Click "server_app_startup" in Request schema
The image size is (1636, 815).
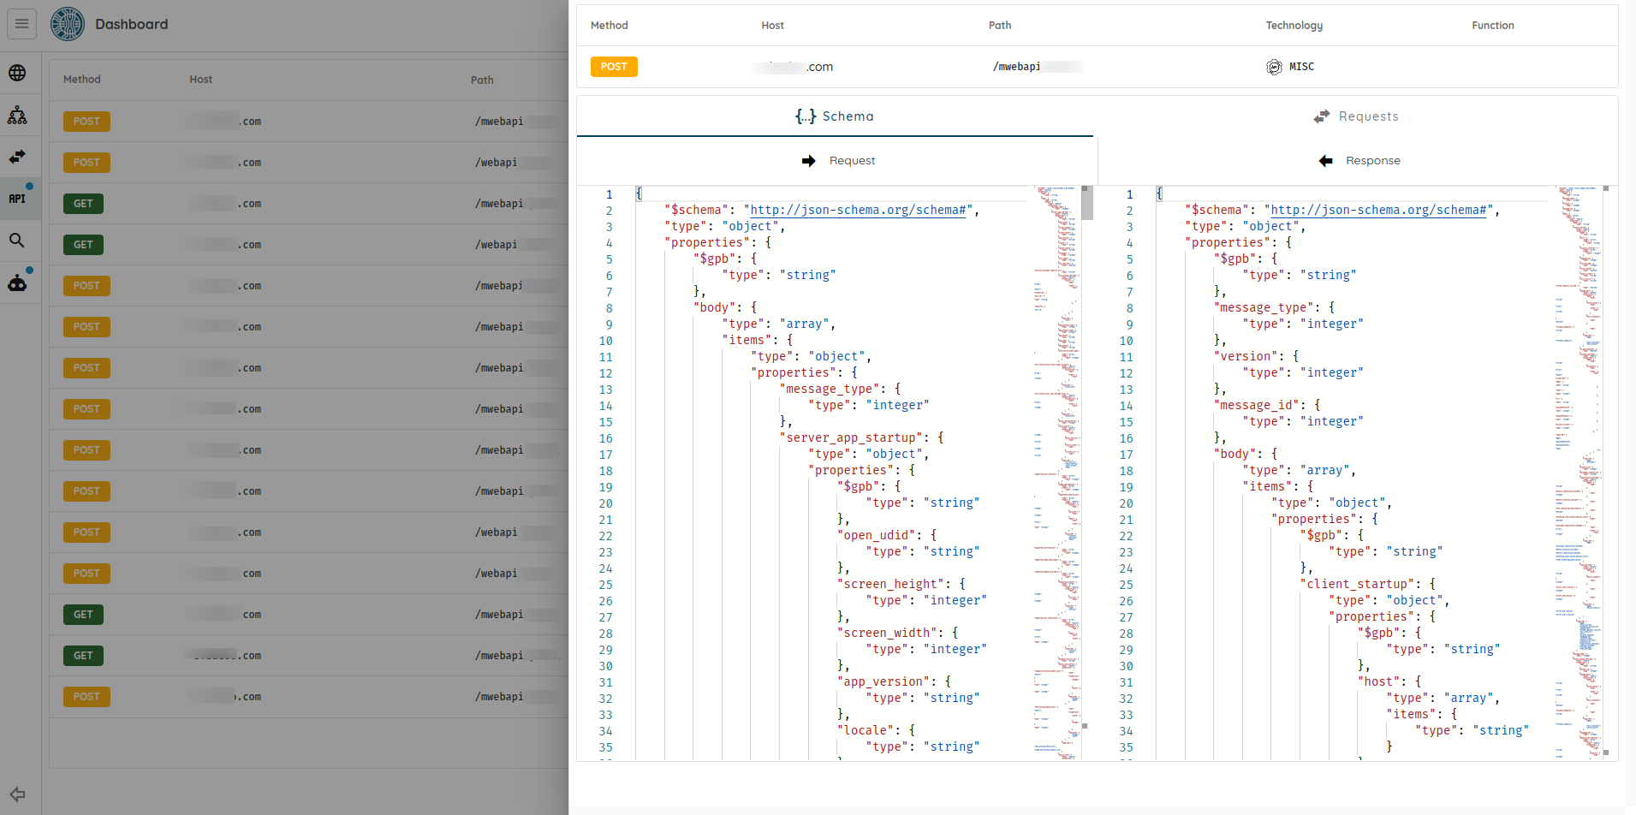854,437
